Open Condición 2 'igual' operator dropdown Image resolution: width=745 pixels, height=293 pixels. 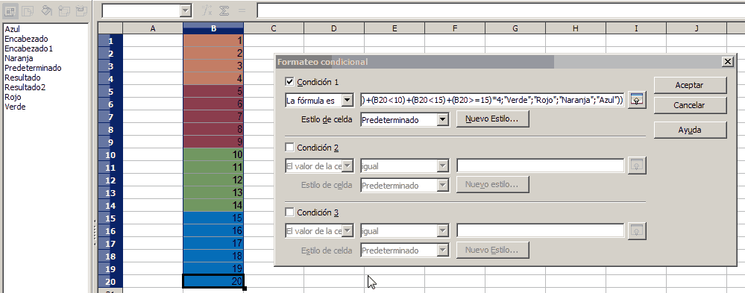click(x=442, y=166)
